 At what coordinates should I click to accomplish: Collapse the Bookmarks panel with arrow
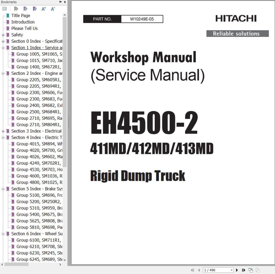pos(65,2)
